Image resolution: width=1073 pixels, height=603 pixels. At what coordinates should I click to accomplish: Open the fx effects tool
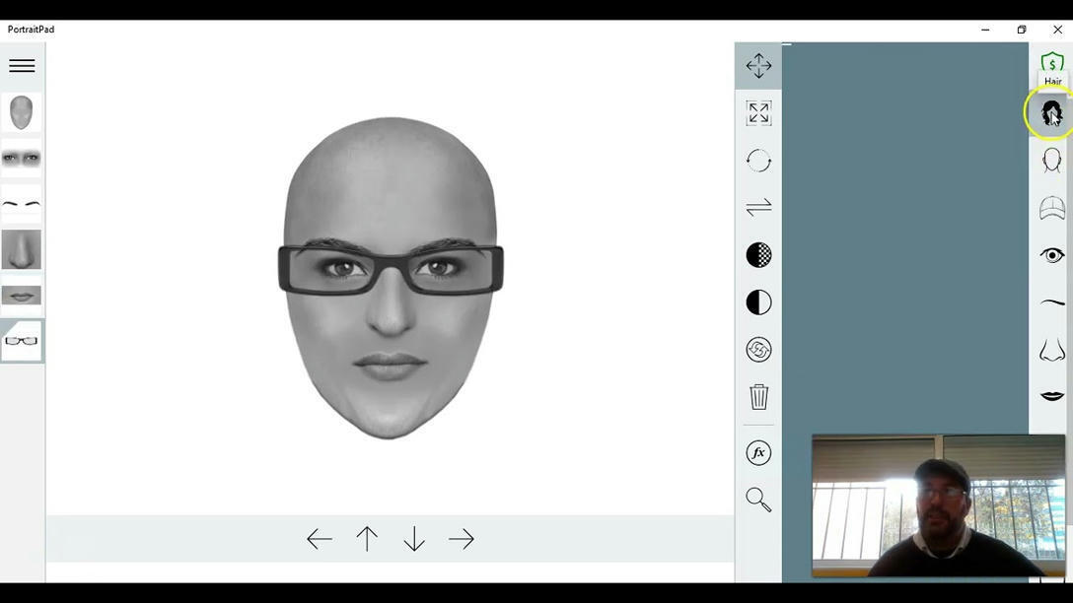coord(758,452)
